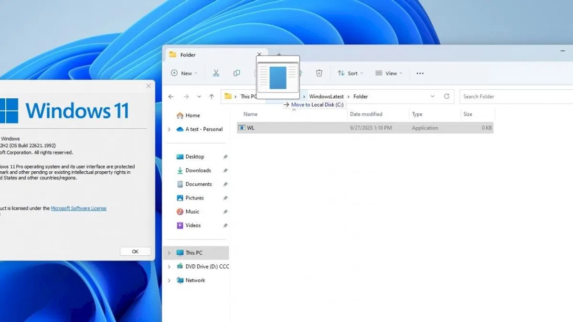Click the pin icon beside Music
Image resolution: width=573 pixels, height=322 pixels.
(225, 212)
